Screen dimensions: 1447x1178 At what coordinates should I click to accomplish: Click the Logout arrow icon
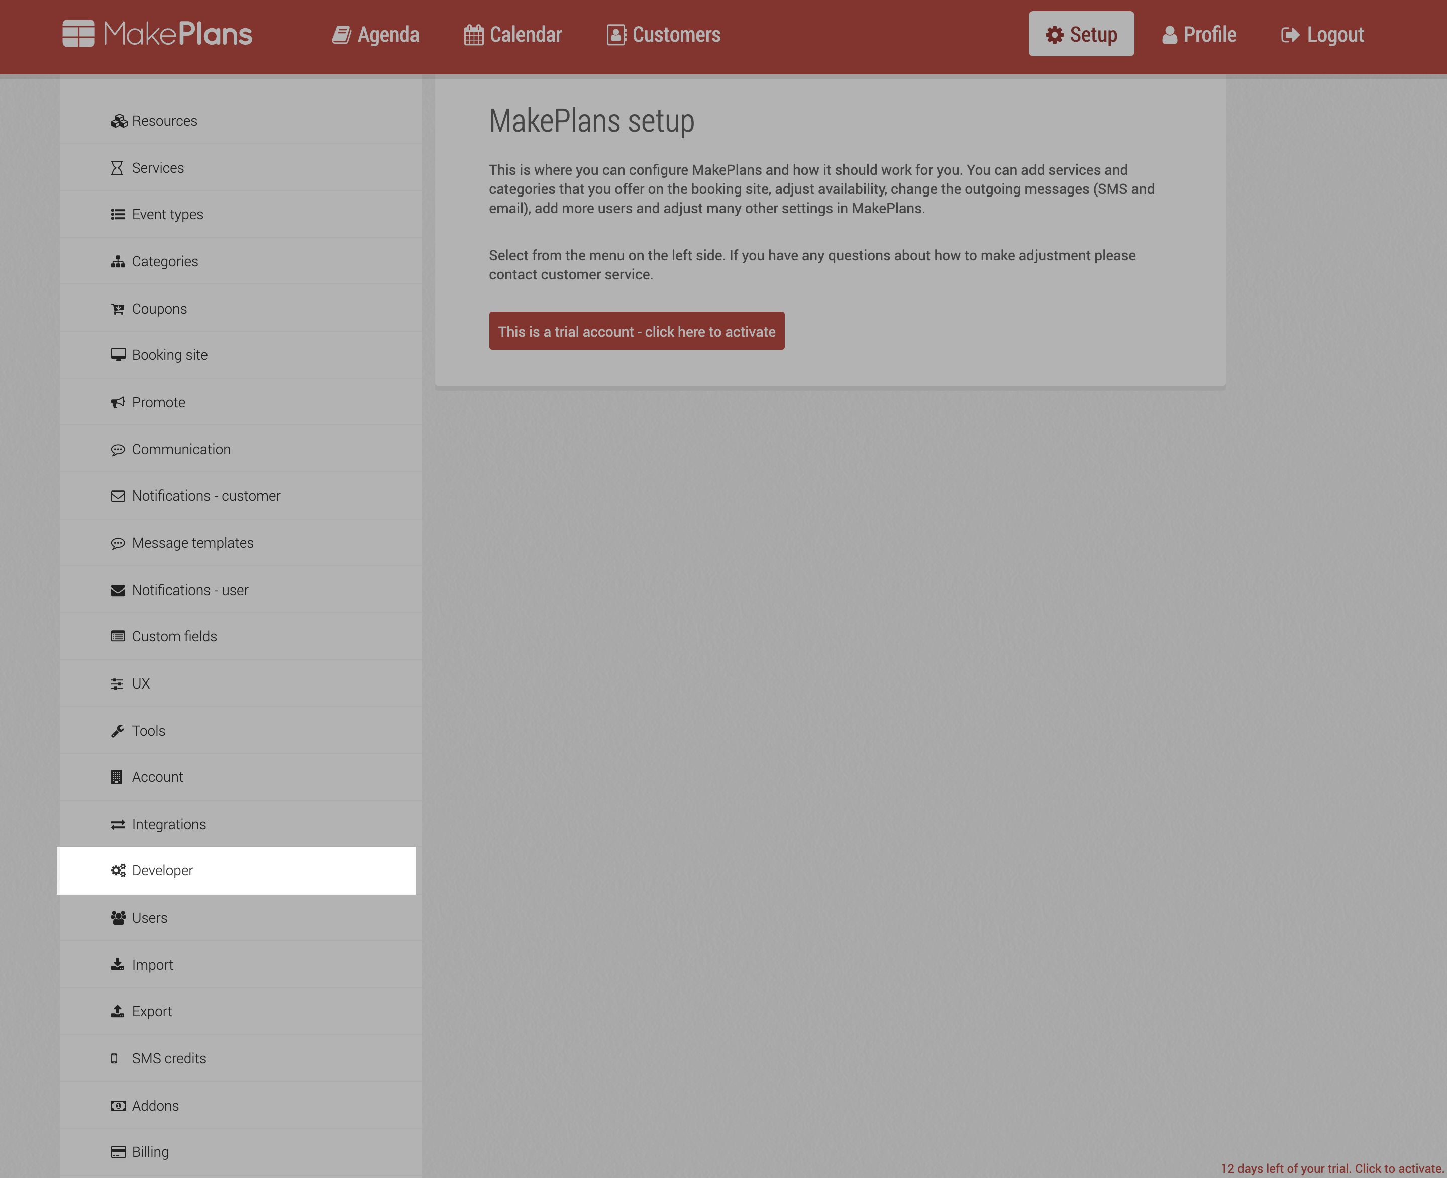tap(1290, 35)
